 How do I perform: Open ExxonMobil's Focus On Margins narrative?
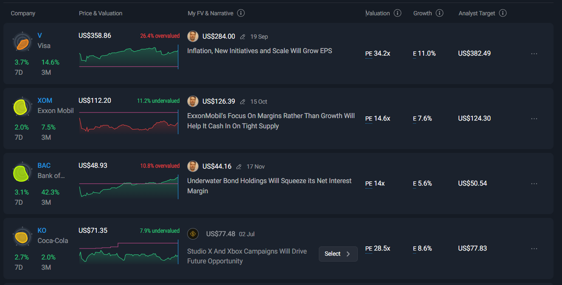271,121
